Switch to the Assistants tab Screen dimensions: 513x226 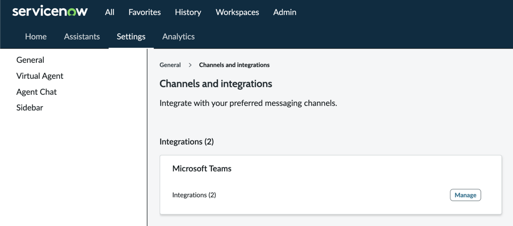coord(82,36)
